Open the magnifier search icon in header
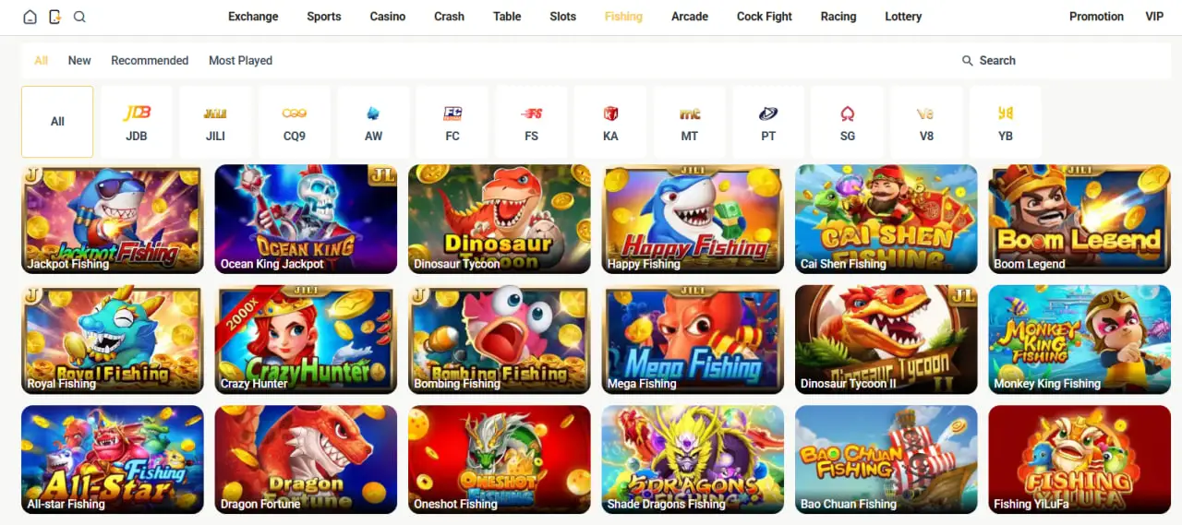 (x=79, y=17)
